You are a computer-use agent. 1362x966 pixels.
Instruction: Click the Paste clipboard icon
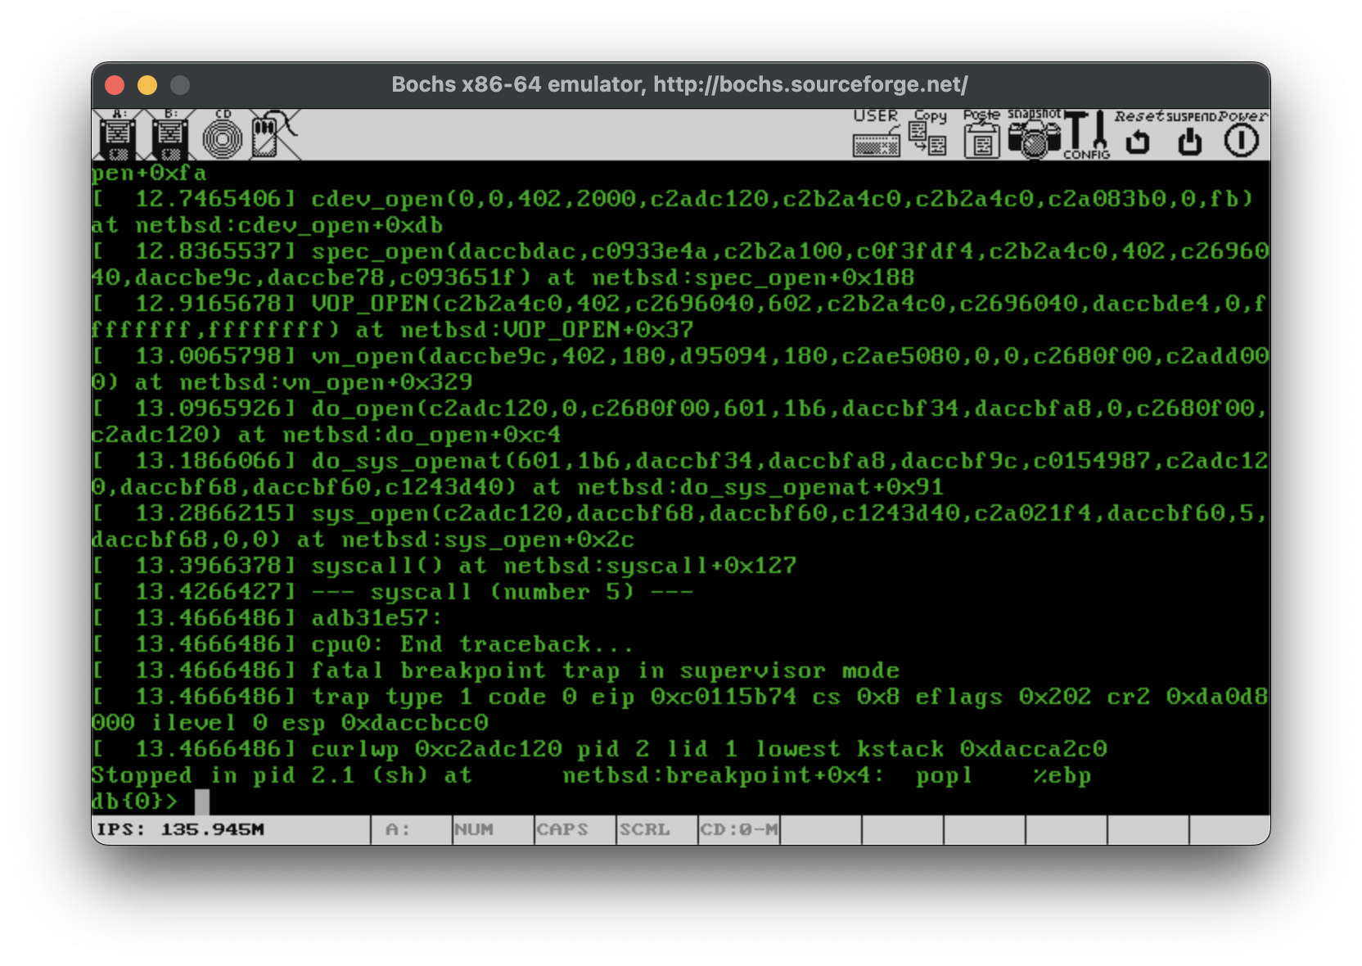point(981,133)
